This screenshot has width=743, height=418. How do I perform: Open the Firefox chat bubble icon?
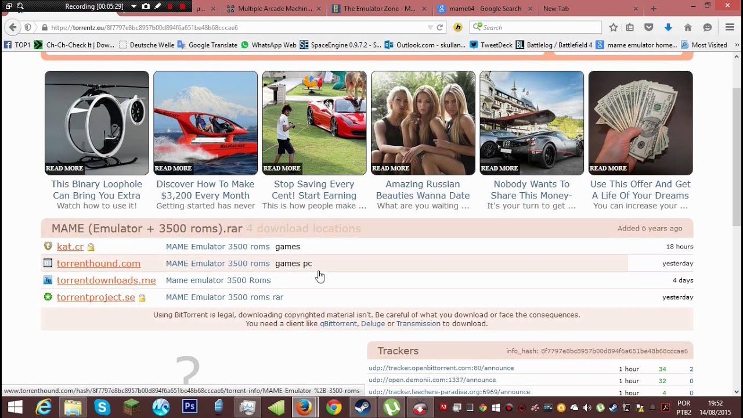click(708, 27)
